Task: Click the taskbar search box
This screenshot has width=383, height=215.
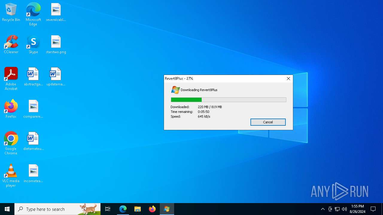Action: point(57,209)
